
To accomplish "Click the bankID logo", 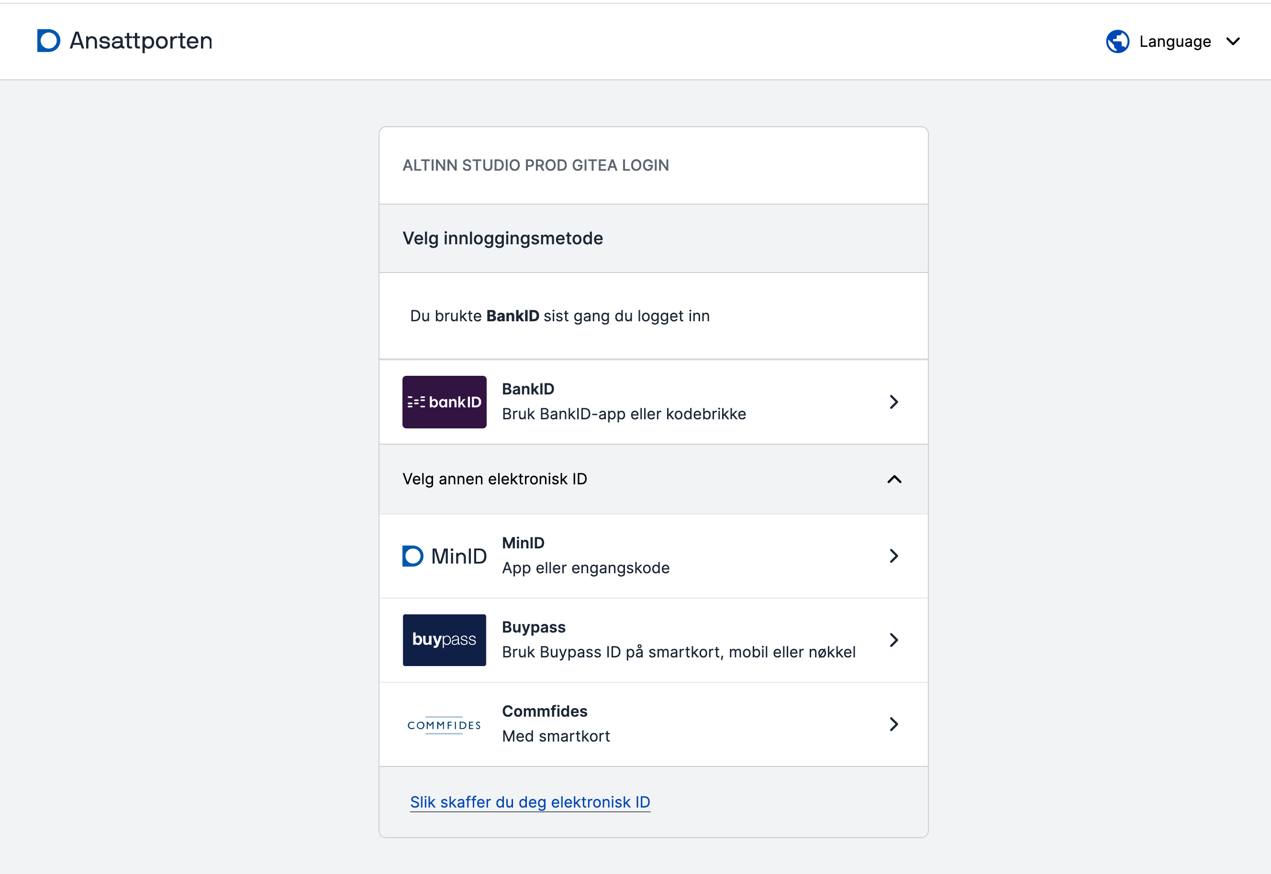I will 444,402.
